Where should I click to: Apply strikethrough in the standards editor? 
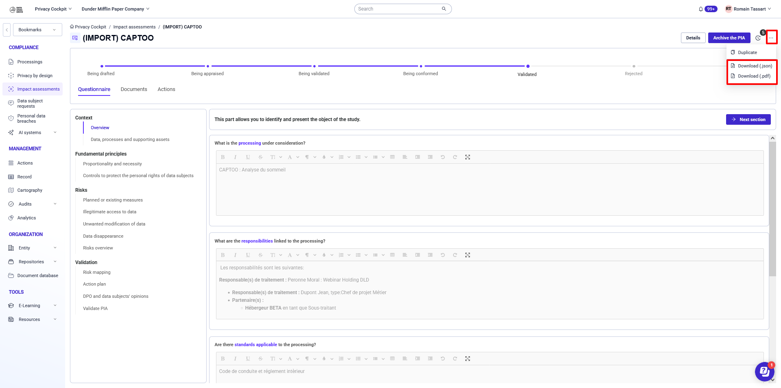(260, 358)
